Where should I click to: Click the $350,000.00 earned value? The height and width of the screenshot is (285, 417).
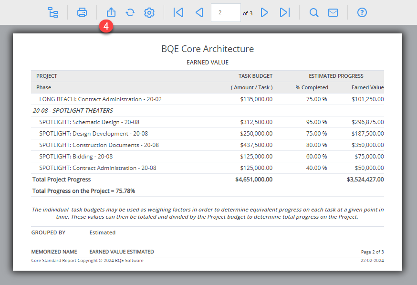[x=368, y=145]
